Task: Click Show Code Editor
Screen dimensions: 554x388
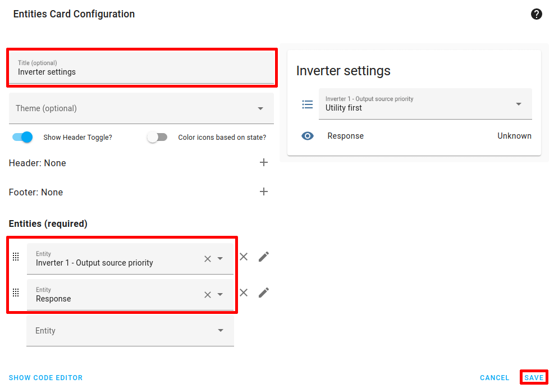Action: click(x=45, y=377)
